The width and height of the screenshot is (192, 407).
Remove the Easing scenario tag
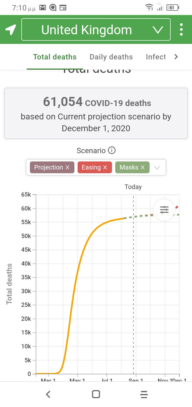[105, 167]
